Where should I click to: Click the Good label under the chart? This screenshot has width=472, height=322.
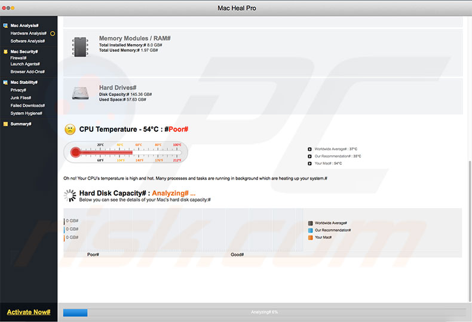coord(237,255)
